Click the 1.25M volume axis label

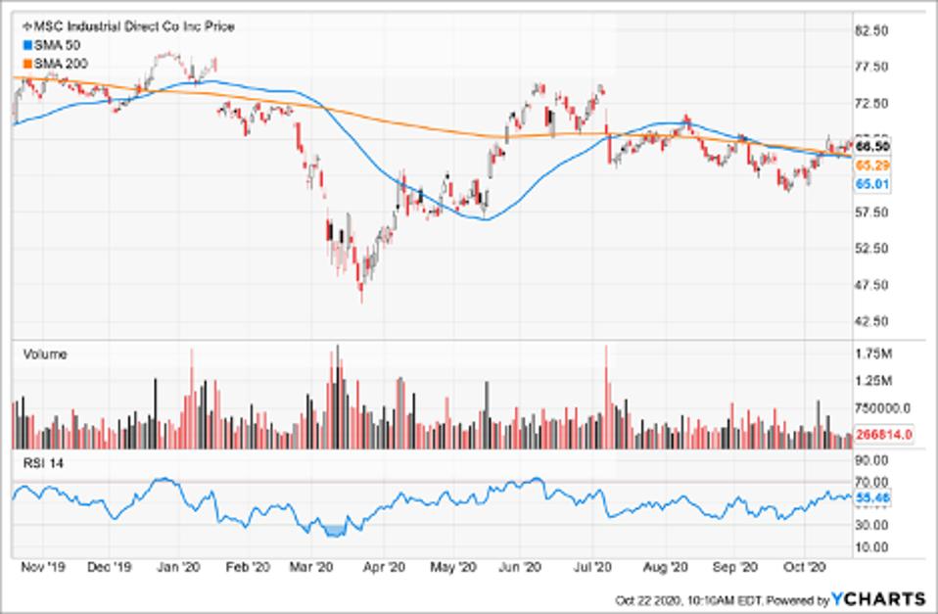click(874, 381)
